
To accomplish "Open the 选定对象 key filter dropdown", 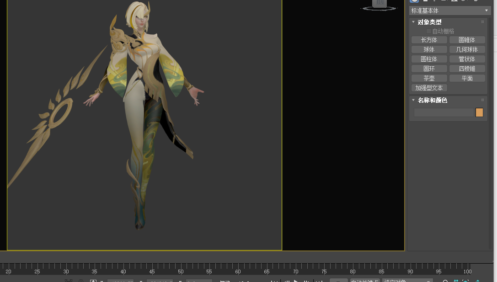I will pyautogui.click(x=407, y=281).
